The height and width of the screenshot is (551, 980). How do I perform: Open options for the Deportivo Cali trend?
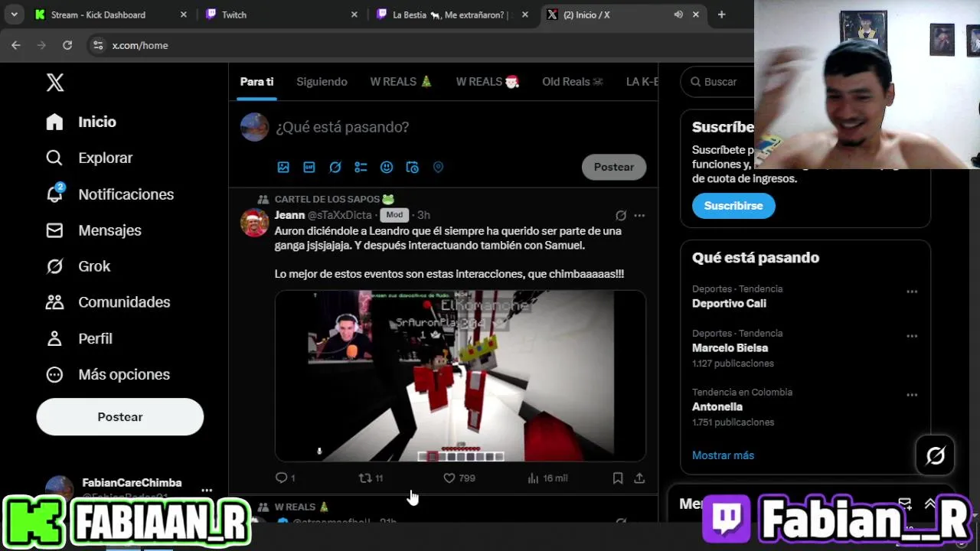912,292
